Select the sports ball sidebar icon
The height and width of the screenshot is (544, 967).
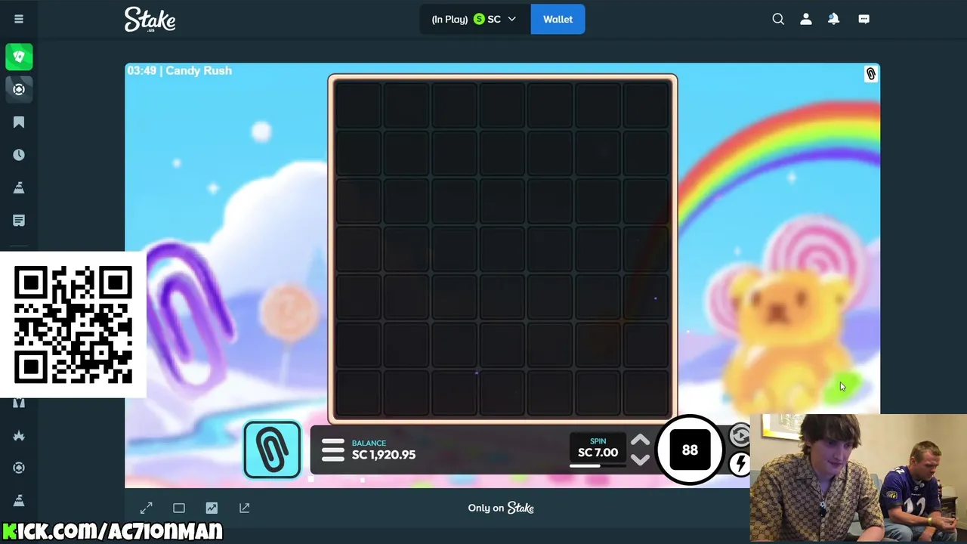tap(19, 89)
